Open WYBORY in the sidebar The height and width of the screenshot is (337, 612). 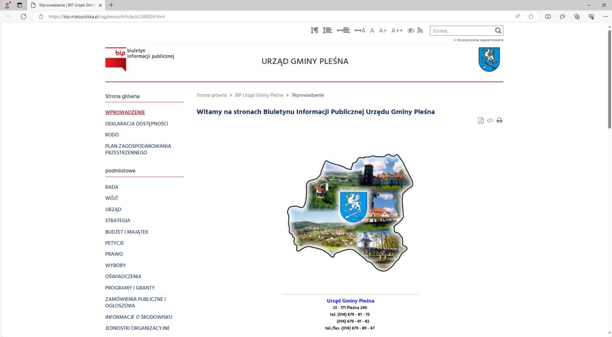(116, 265)
